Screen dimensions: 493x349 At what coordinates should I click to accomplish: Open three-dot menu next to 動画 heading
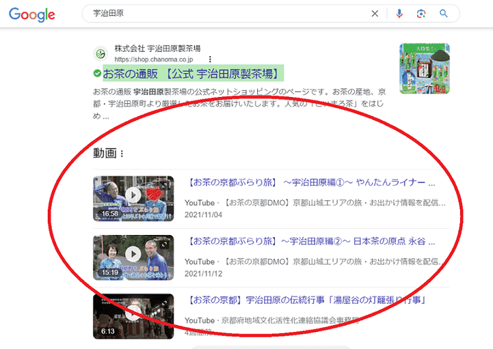(122, 154)
